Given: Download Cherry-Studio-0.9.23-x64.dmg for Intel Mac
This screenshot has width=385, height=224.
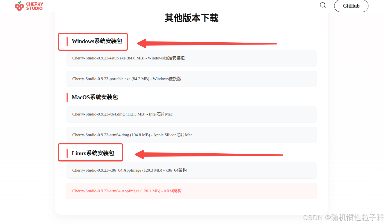Looking at the screenshot, I should [191, 114].
